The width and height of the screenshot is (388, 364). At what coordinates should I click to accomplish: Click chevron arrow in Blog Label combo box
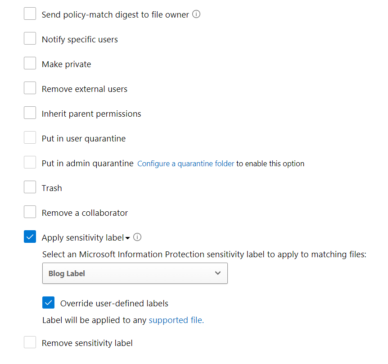[x=218, y=273]
